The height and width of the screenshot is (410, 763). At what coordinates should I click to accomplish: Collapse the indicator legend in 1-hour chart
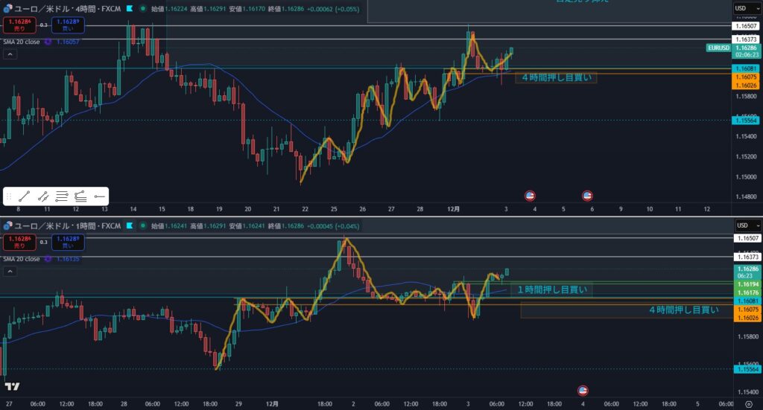click(10, 272)
